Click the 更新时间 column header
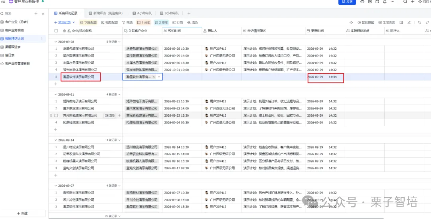The height and width of the screenshot is (219, 431). click(x=325, y=31)
